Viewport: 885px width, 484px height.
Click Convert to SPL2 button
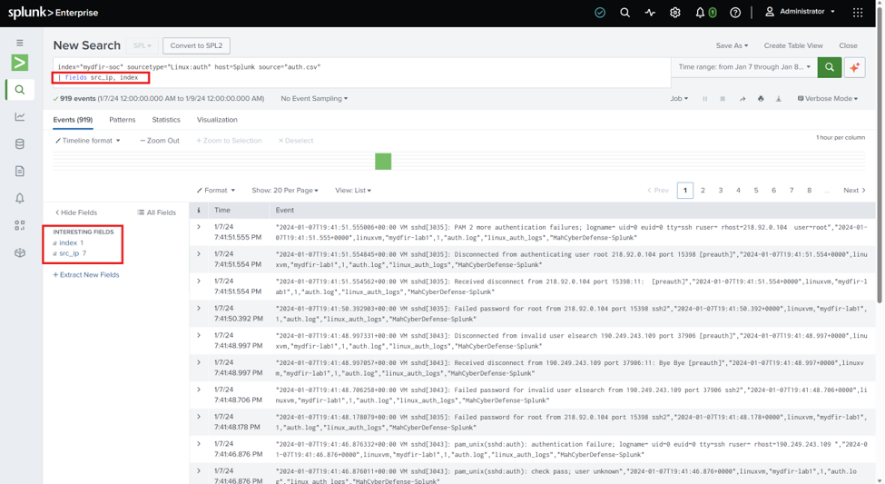(x=196, y=45)
